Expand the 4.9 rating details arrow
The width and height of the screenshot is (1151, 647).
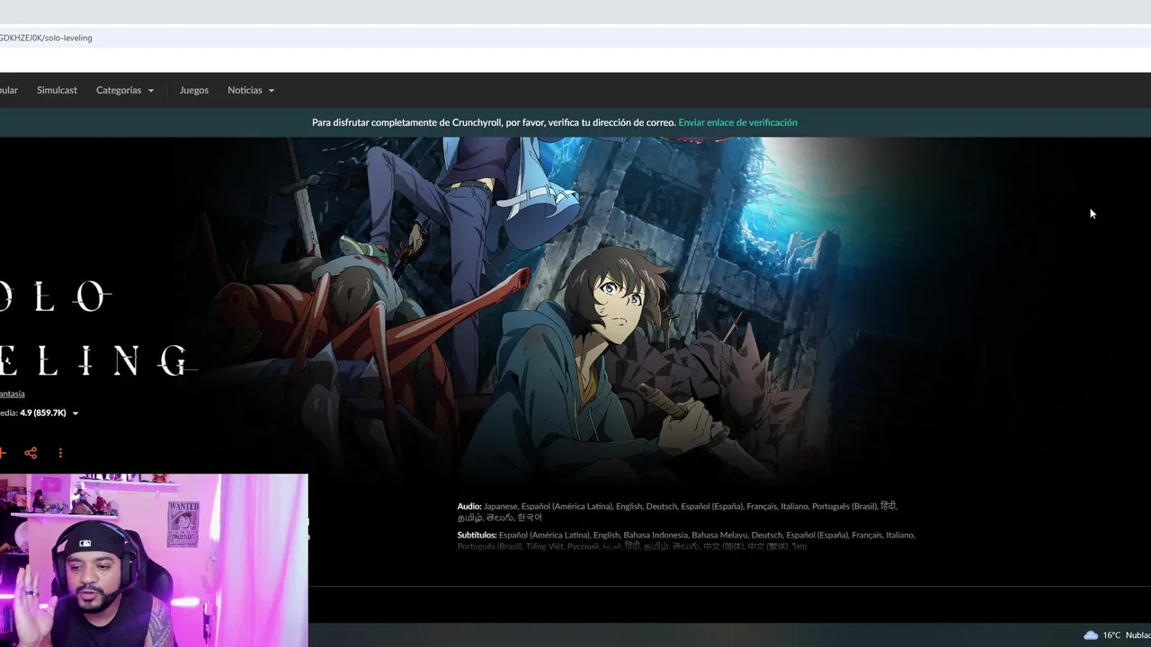(x=76, y=413)
